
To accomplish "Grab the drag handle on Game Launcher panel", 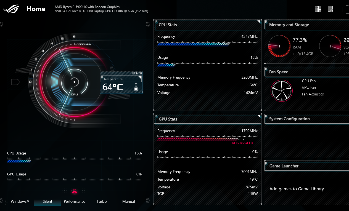I will tap(266, 163).
